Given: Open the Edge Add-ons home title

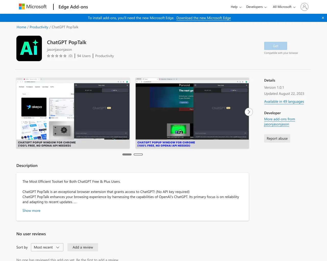Looking at the screenshot, I should [x=73, y=7].
